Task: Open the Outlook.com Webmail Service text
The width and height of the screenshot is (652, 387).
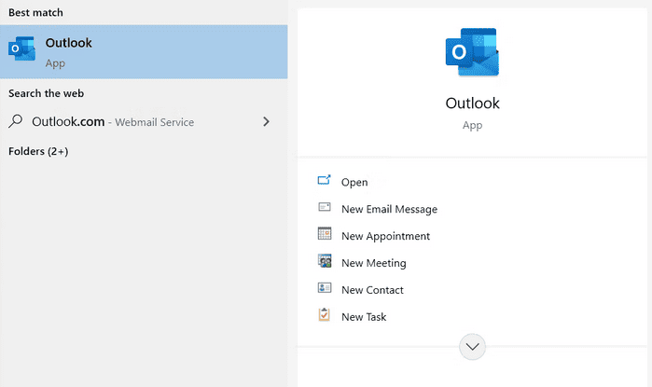Action: pyautogui.click(x=113, y=122)
